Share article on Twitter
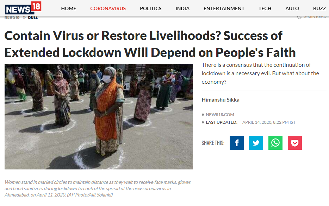Screen dimensions: 329x206 click(256, 143)
